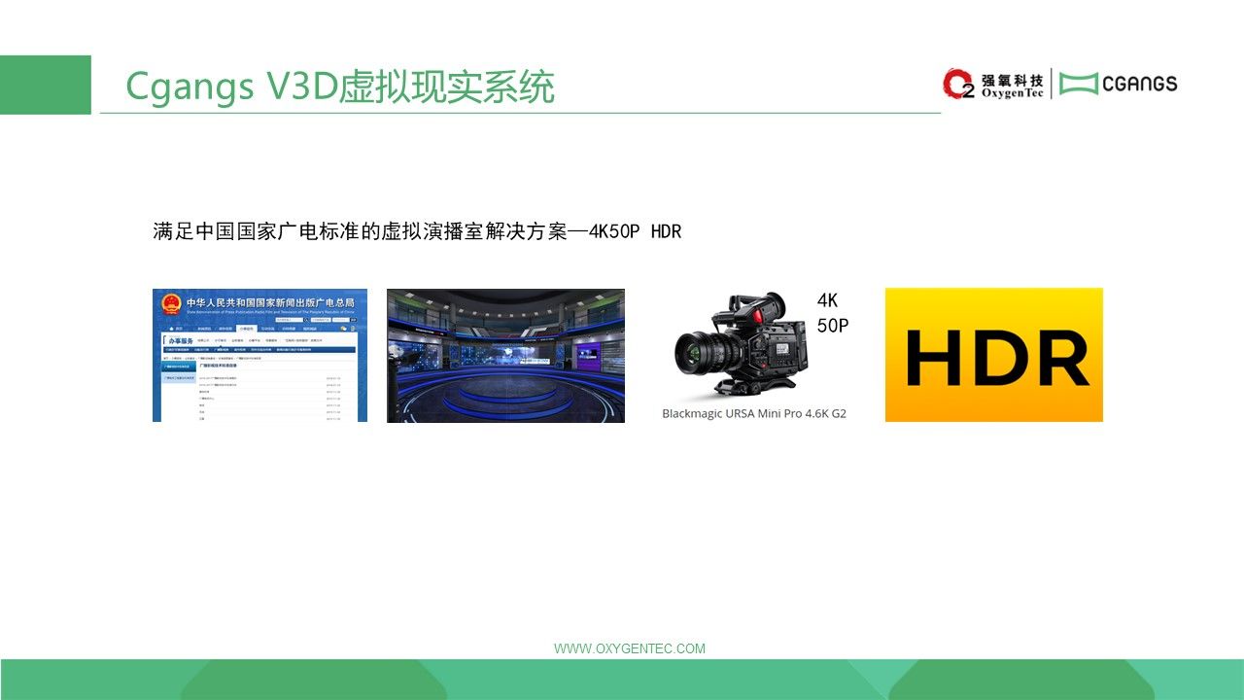
Task: Open the government website screenshot thumbnail
Action: [x=259, y=355]
